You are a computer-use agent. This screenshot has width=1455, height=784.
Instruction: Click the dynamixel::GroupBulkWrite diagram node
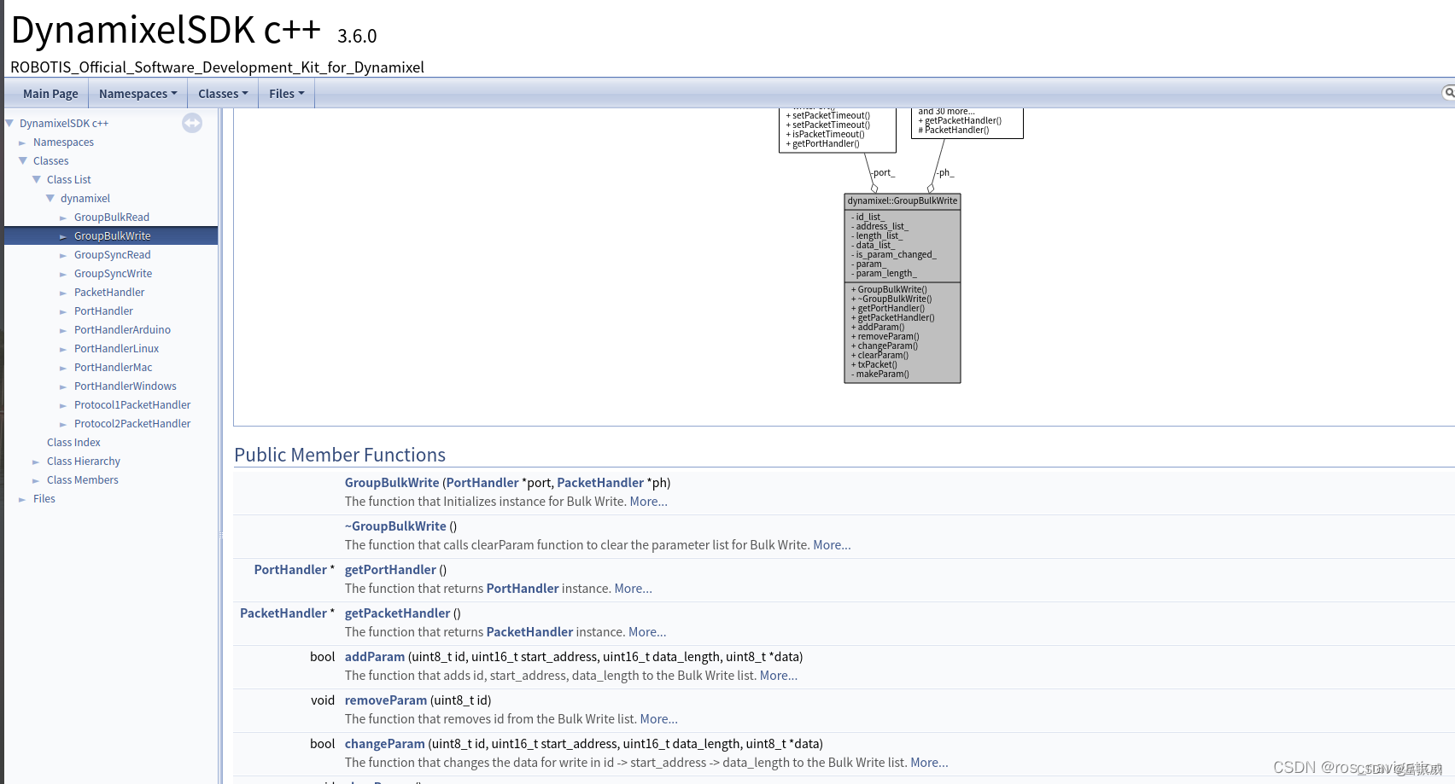tap(903, 288)
